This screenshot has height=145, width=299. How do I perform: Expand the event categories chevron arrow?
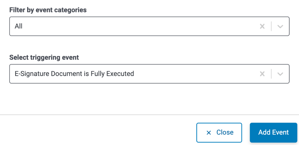(x=280, y=26)
